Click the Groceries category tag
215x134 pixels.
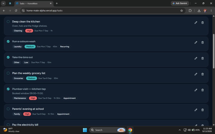18,78
